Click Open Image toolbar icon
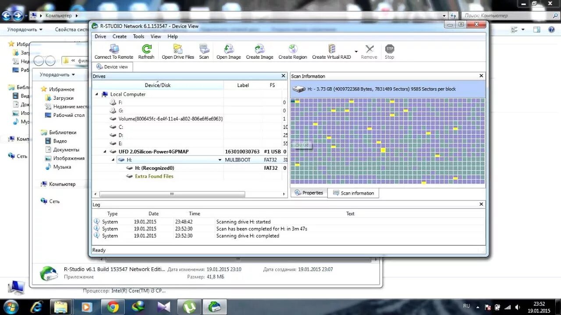The width and height of the screenshot is (561, 315). [x=228, y=52]
